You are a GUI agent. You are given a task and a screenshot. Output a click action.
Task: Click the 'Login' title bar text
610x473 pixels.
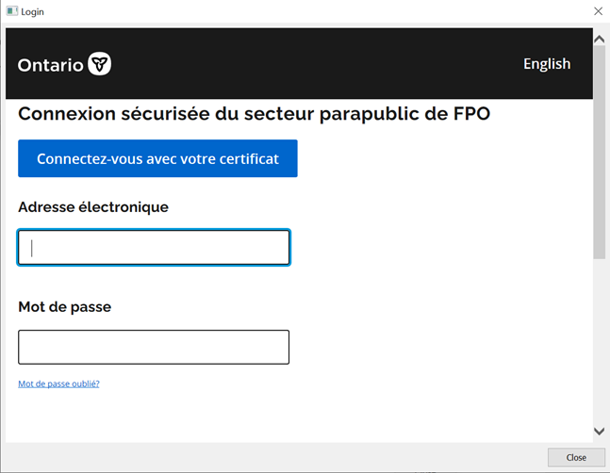pos(33,11)
